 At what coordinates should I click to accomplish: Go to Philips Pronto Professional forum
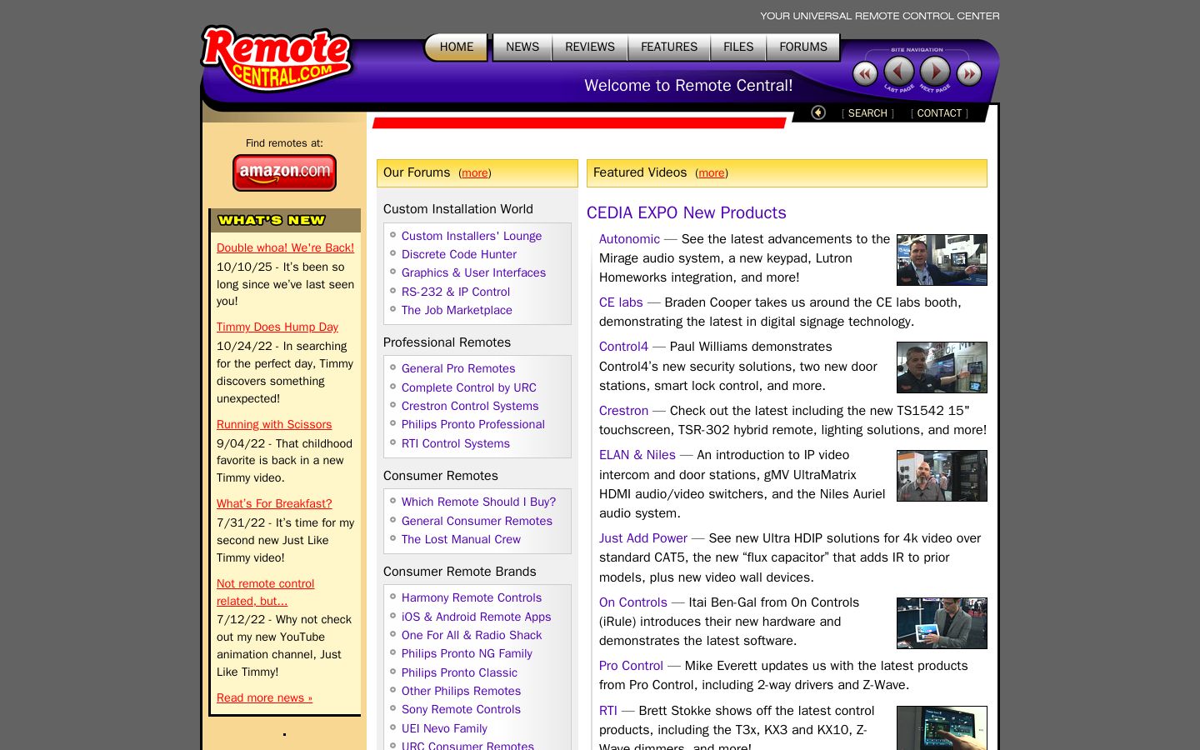[473, 424]
